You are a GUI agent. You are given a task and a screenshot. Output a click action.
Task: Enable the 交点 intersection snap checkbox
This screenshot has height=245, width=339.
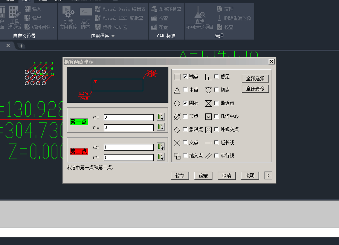[x=185, y=142]
